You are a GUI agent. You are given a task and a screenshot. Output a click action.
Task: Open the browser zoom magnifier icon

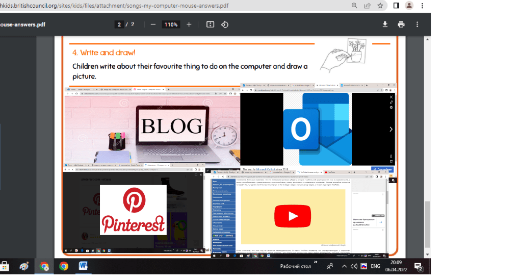pyautogui.click(x=354, y=6)
